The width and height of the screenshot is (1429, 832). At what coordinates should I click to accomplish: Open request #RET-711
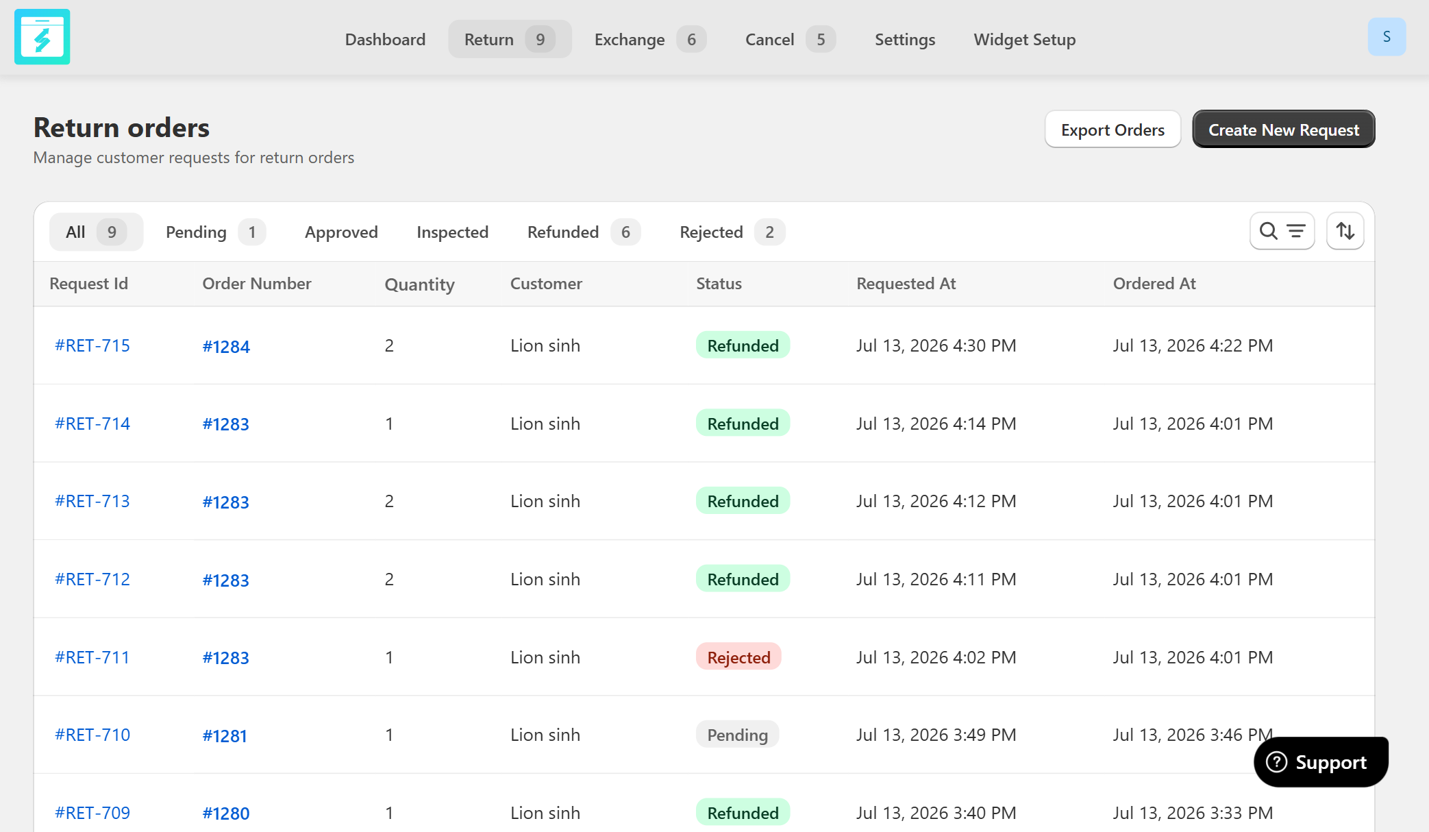(x=92, y=657)
